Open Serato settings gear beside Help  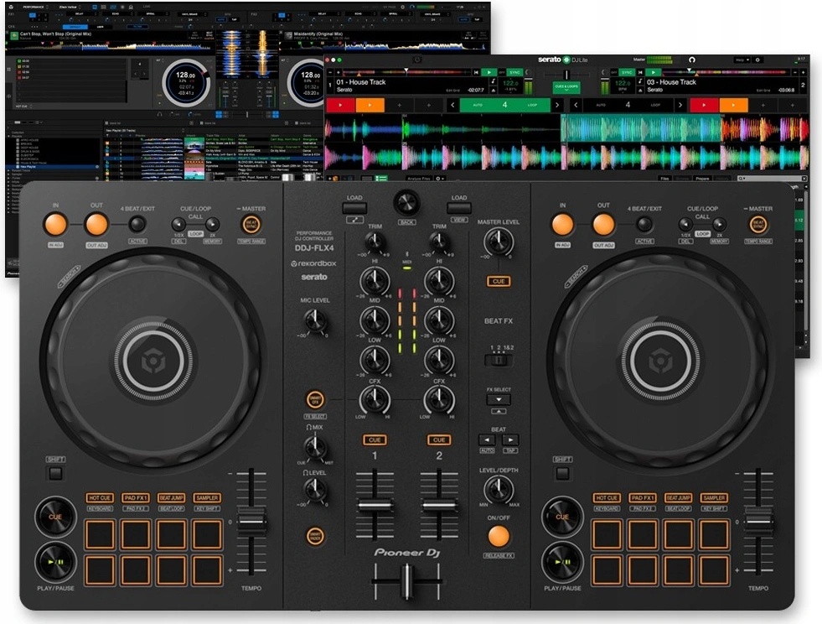[757, 60]
